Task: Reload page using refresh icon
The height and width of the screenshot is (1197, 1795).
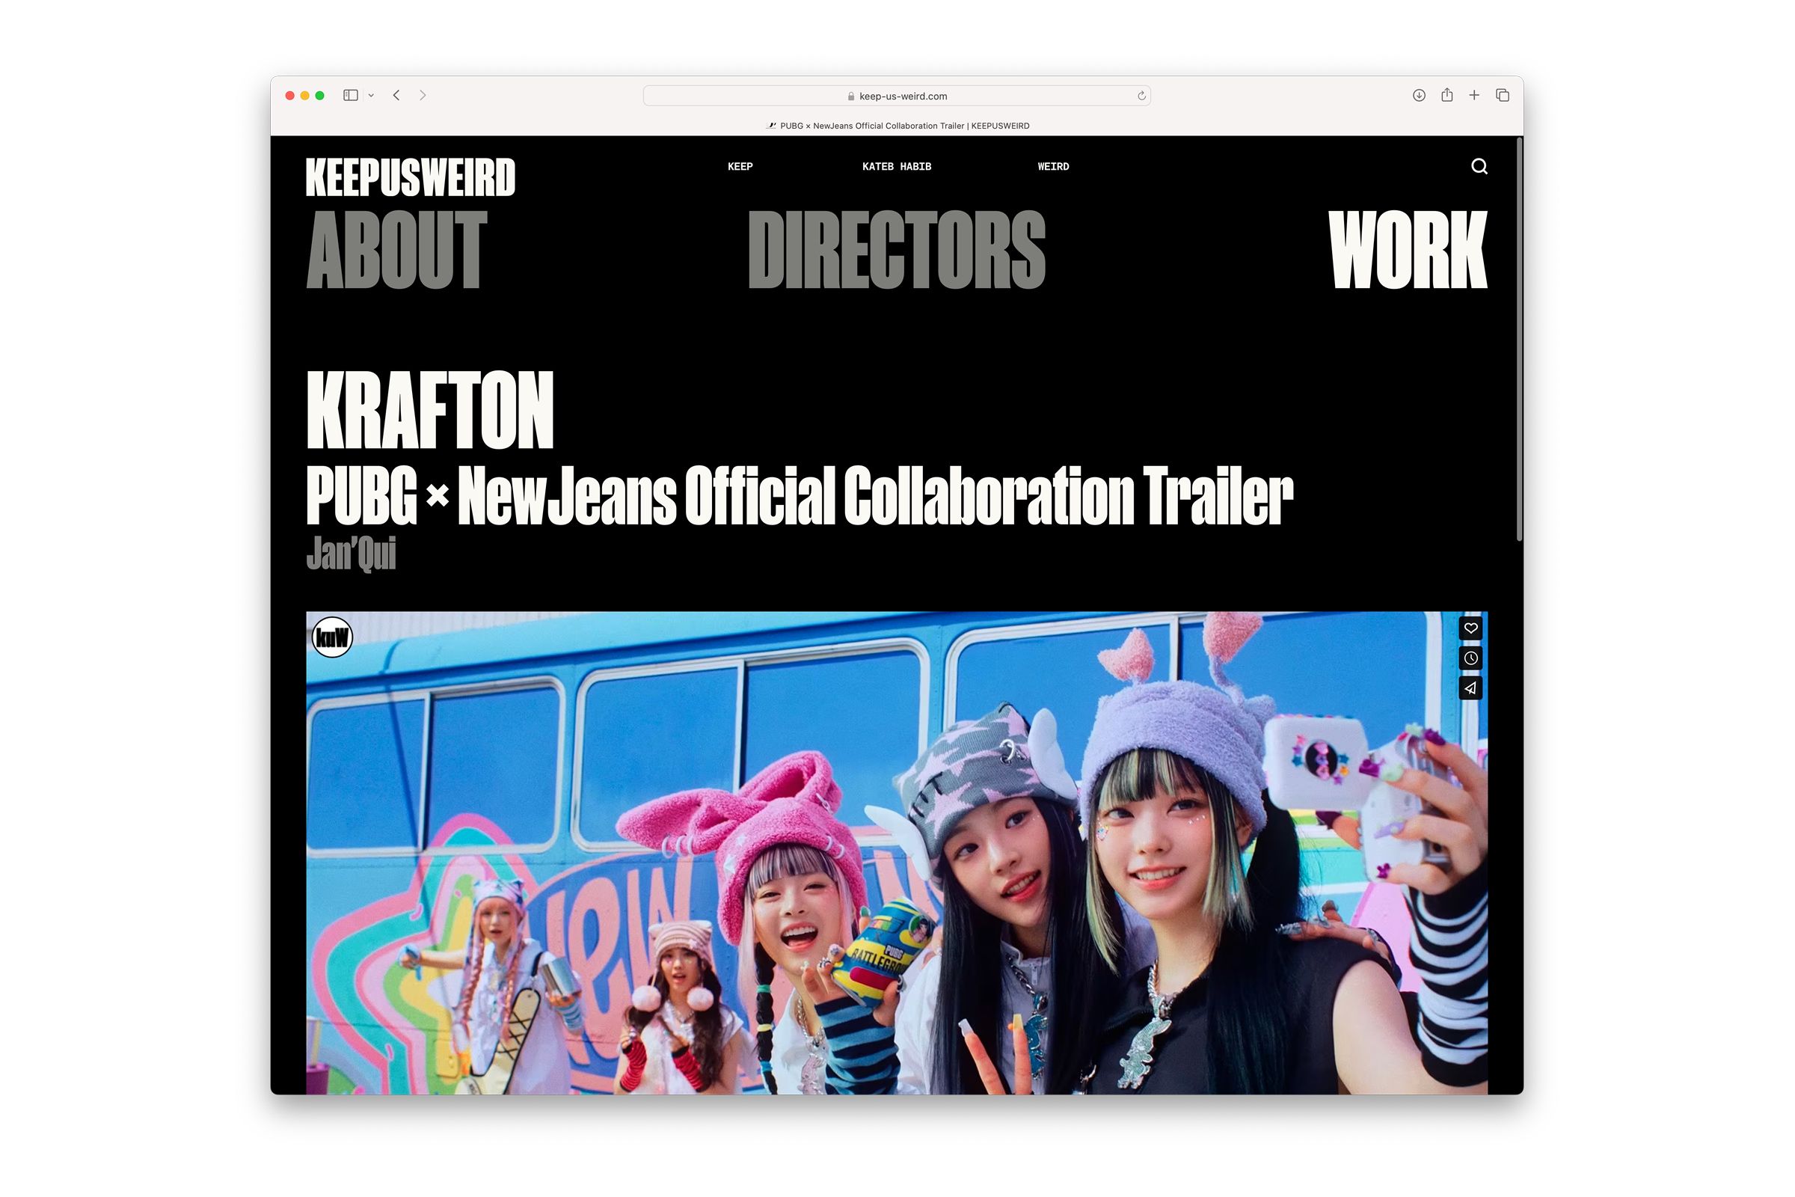Action: pos(1141,97)
